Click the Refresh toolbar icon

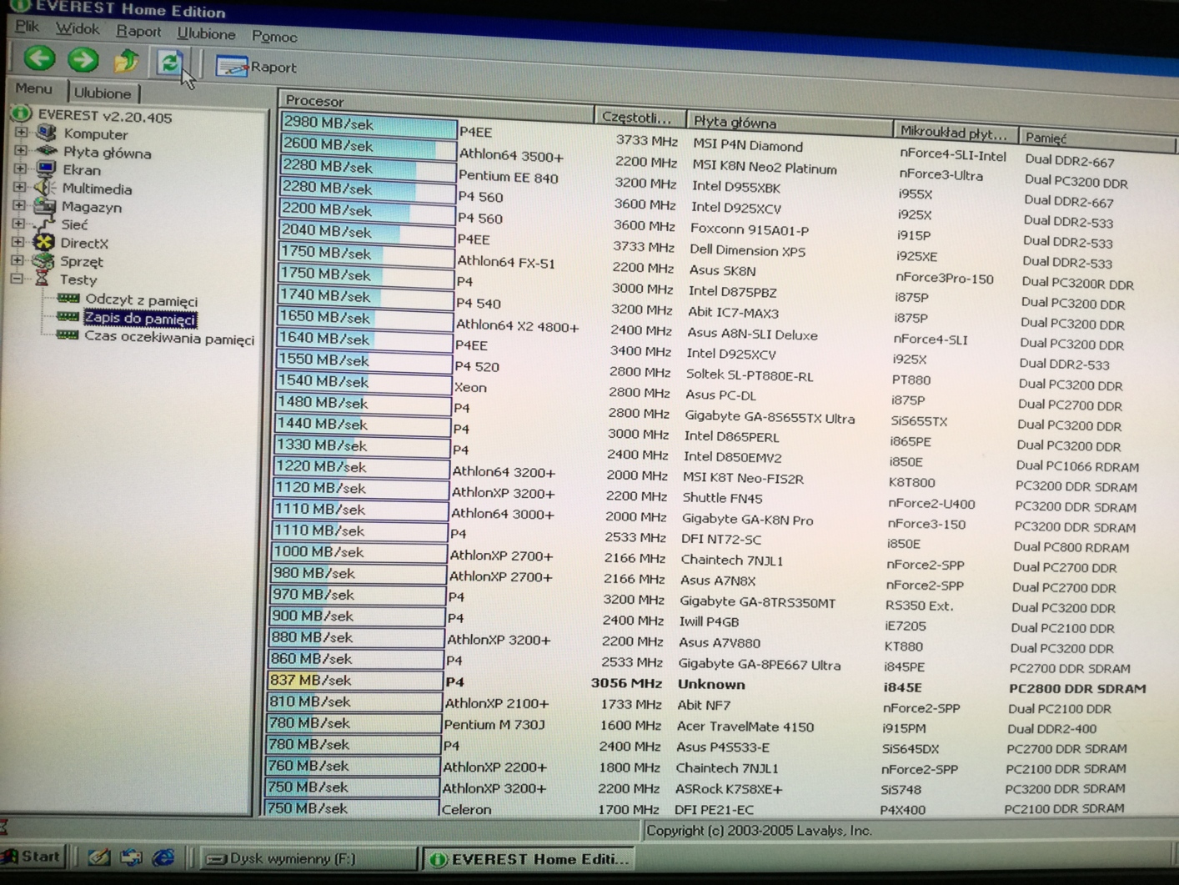[x=169, y=62]
